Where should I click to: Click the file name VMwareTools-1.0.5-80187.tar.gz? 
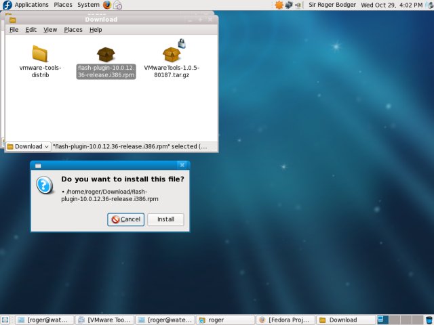pos(172,71)
